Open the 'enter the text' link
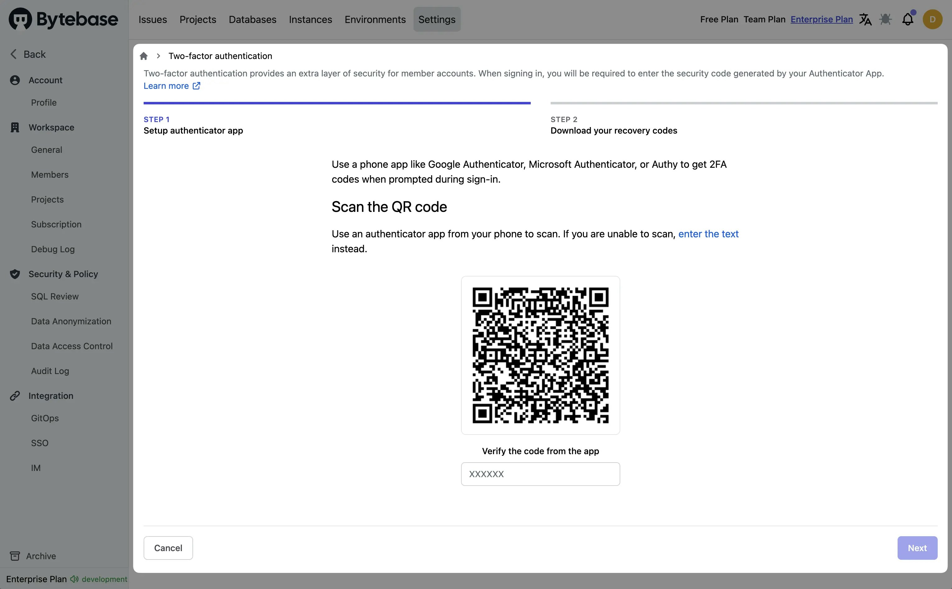The width and height of the screenshot is (952, 589). coord(708,234)
